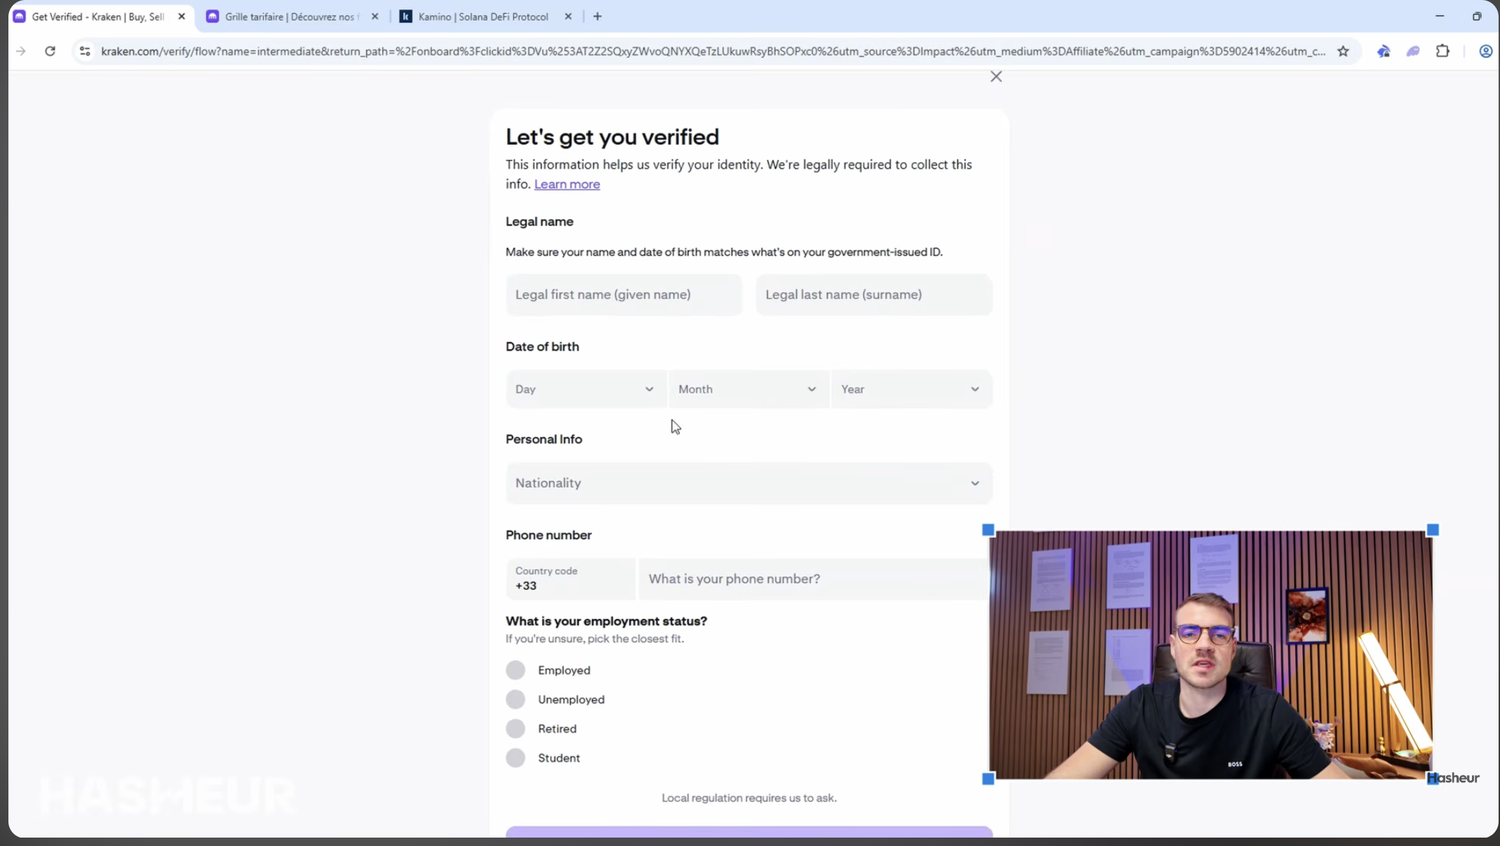Reload the page with refresh icon
1500x846 pixels.
pos(50,51)
